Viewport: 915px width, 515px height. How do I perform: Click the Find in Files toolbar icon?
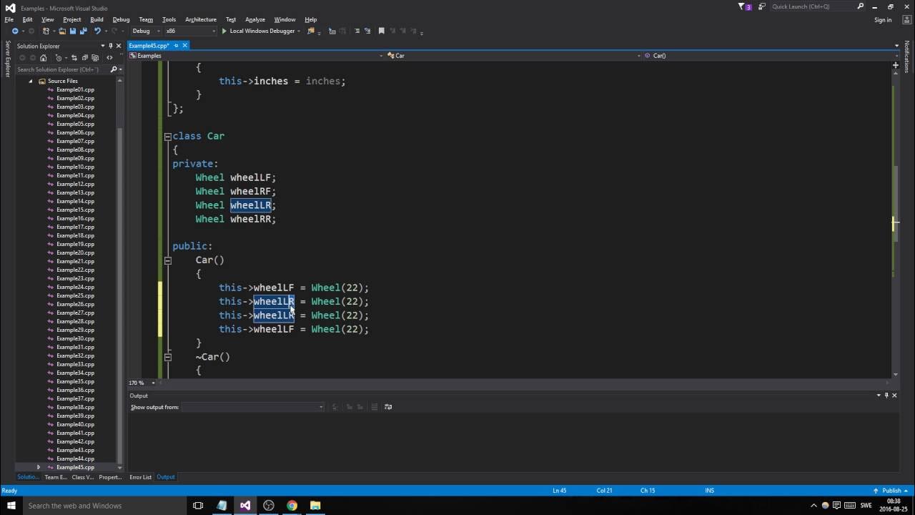pyautogui.click(x=311, y=31)
